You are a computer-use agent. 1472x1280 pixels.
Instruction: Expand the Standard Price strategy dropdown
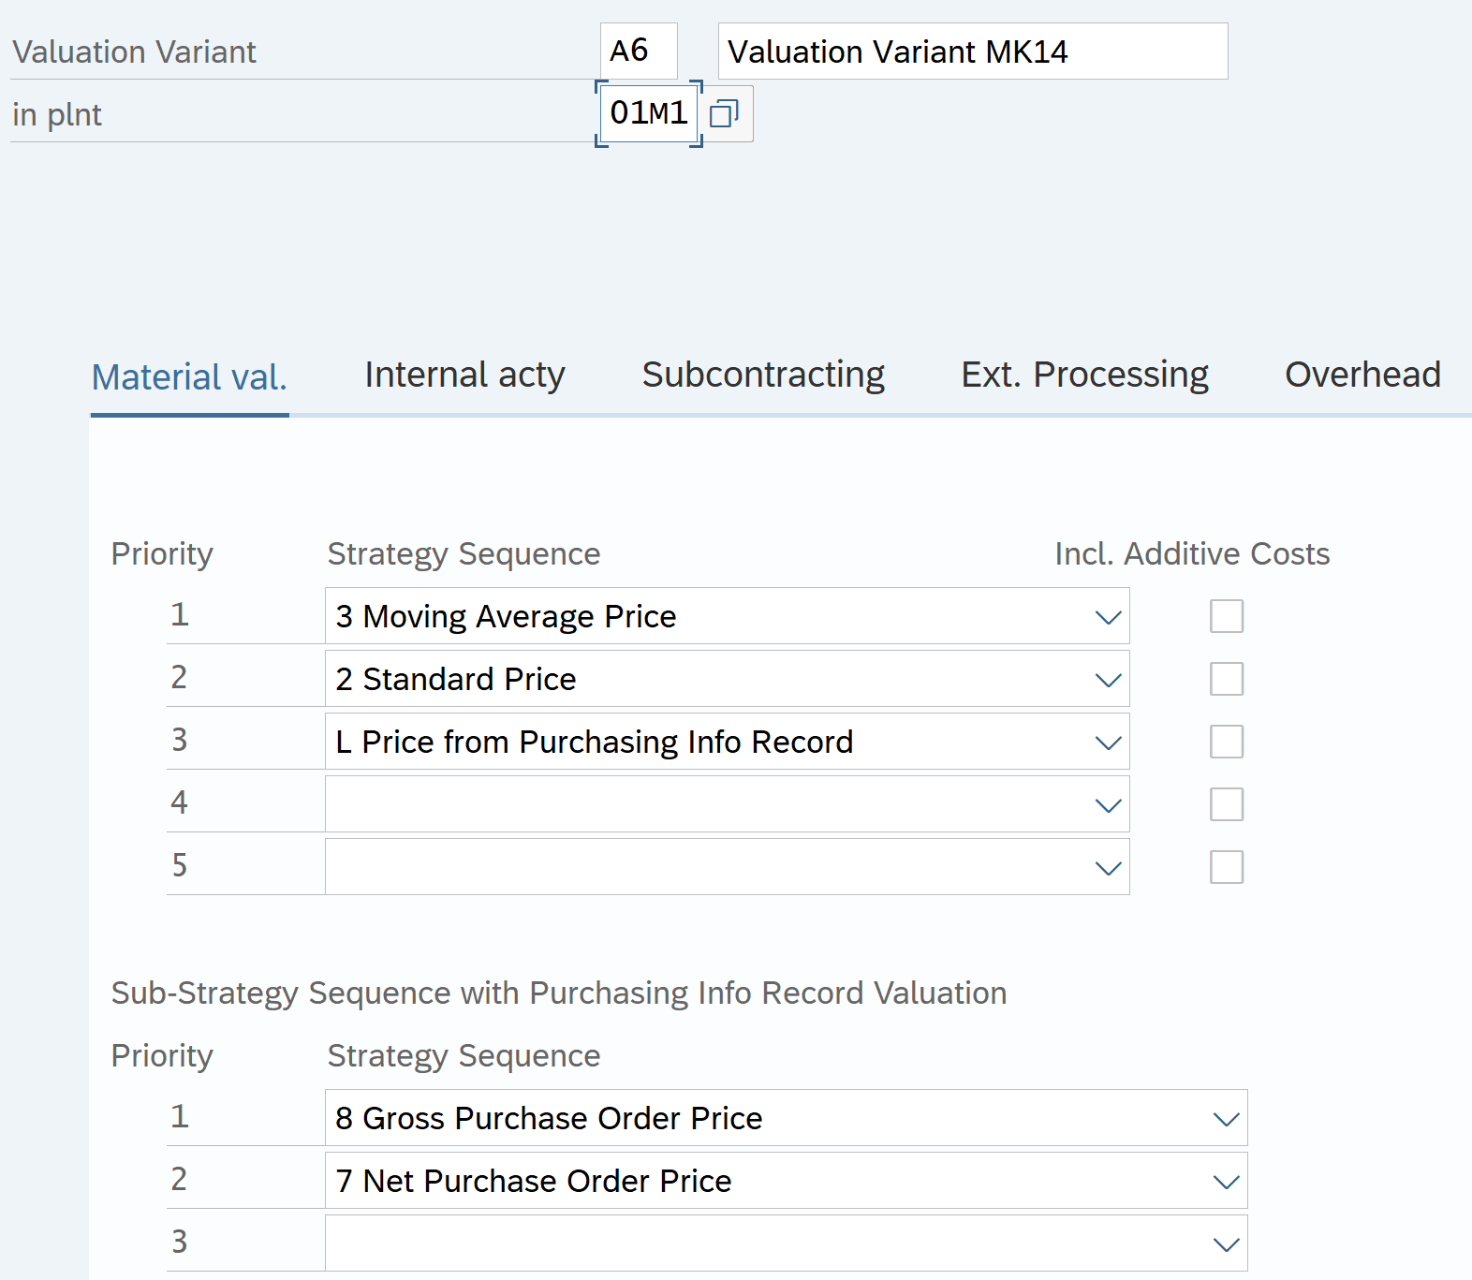[x=1108, y=680]
